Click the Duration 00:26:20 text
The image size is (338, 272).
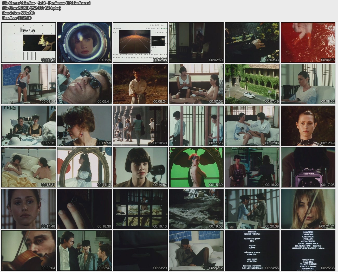point(17,18)
